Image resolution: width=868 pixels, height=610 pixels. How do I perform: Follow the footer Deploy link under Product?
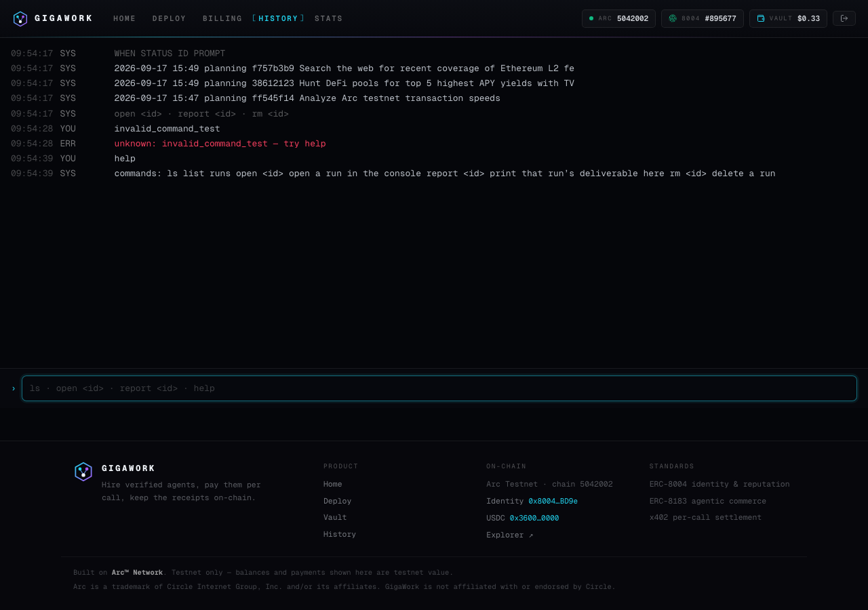tap(338, 502)
